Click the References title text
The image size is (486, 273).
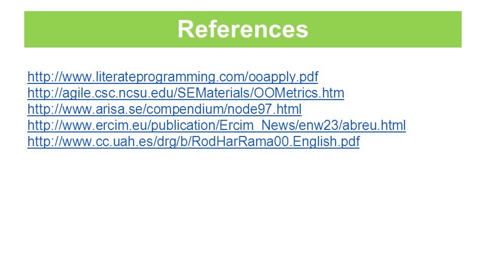[242, 29]
